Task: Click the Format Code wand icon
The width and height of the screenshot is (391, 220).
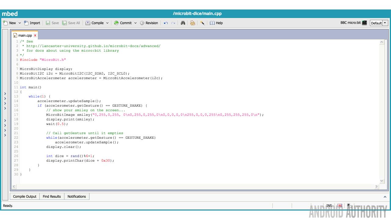Action: click(x=202, y=23)
